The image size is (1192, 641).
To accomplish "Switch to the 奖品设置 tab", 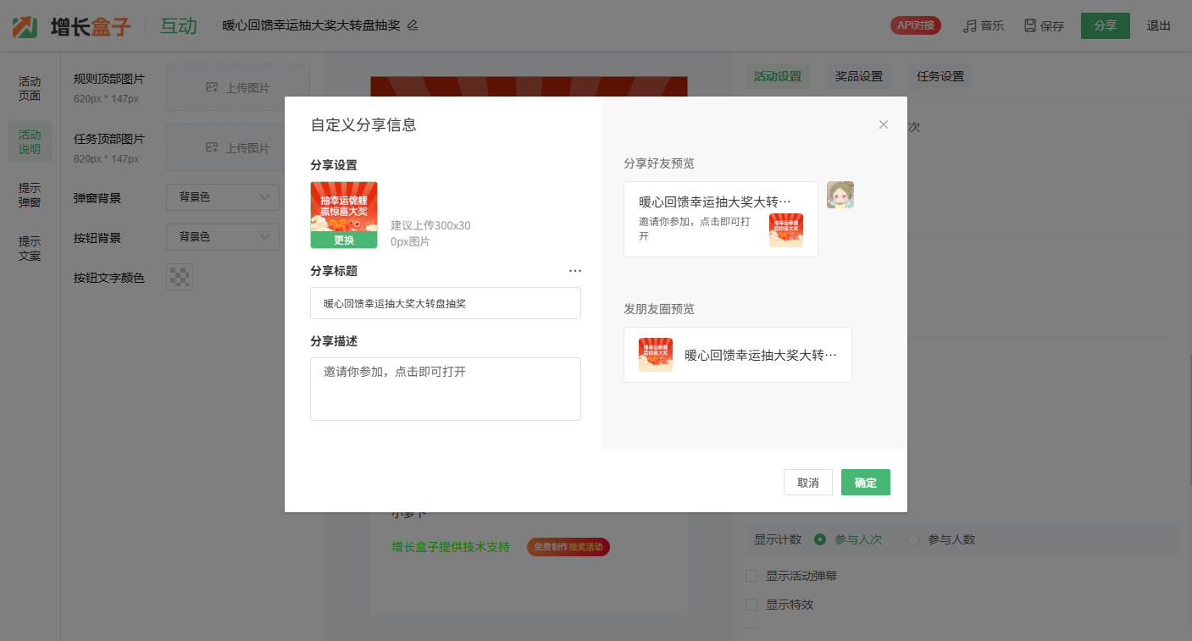I will click(x=858, y=76).
